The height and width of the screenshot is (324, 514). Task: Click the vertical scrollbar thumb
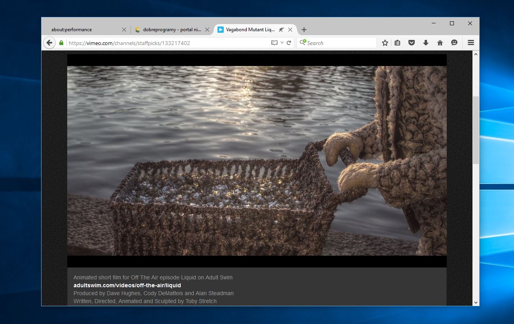(x=476, y=130)
